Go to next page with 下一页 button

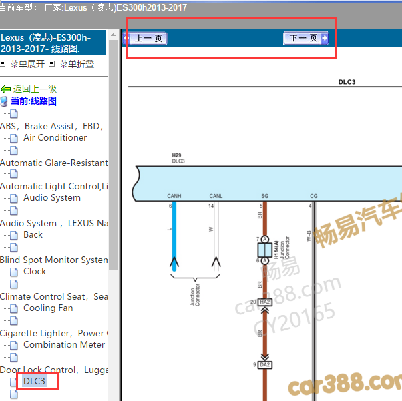pos(306,39)
